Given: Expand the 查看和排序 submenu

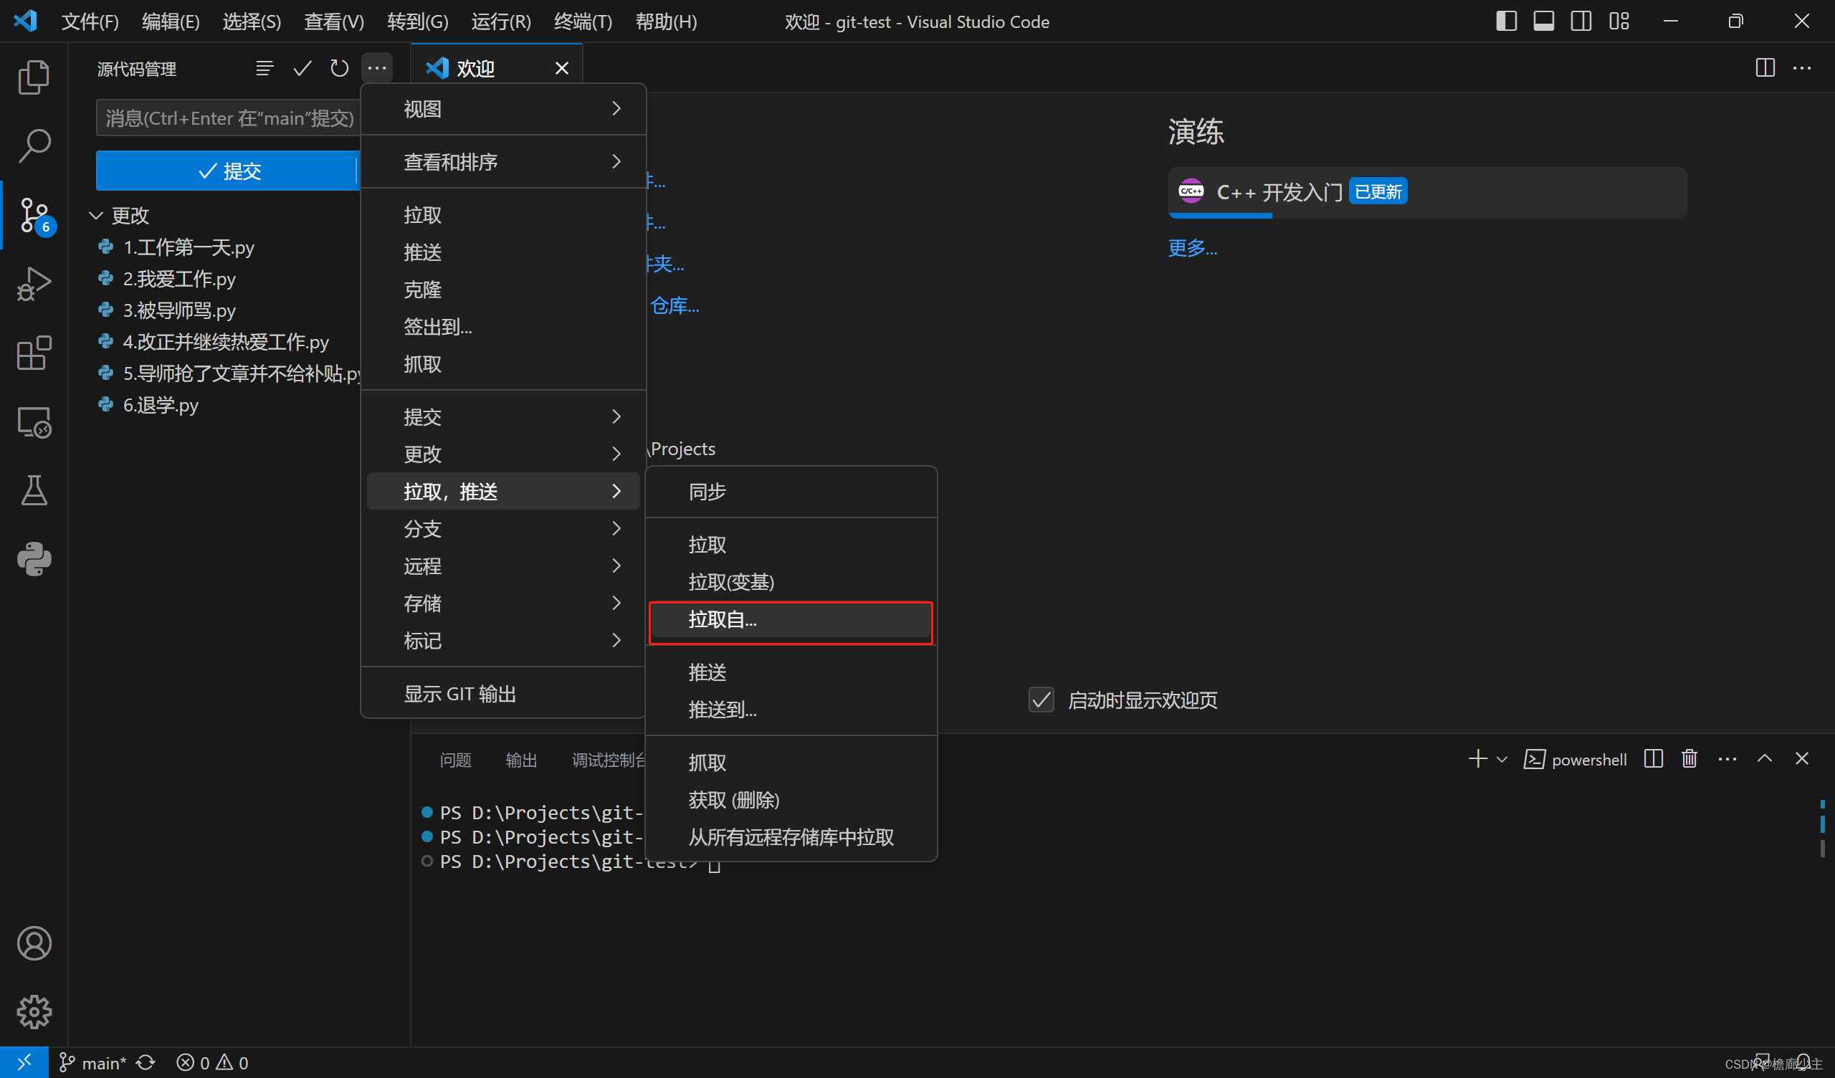Looking at the screenshot, I should [x=503, y=162].
